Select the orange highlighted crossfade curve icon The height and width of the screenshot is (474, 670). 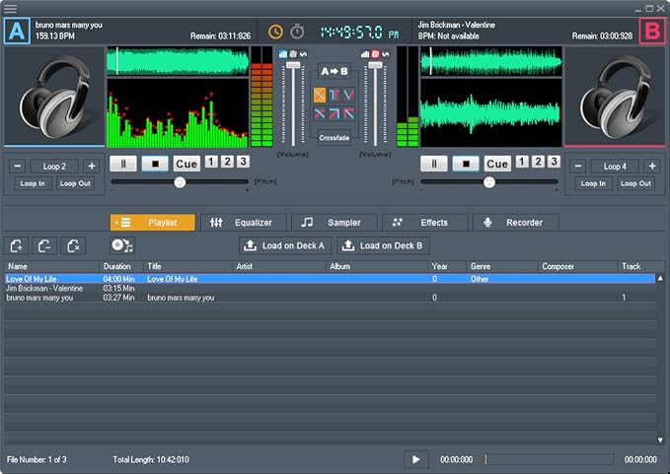(320, 95)
